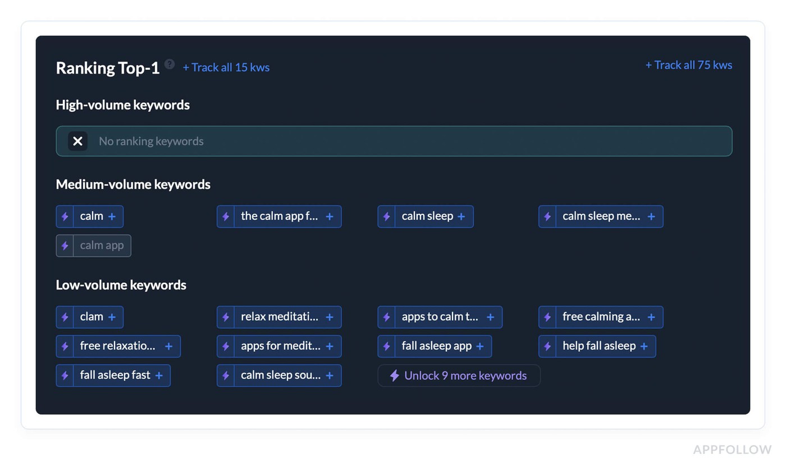Add "the calm app f…" keyword with plus icon
The width and height of the screenshot is (786, 468).
(330, 217)
